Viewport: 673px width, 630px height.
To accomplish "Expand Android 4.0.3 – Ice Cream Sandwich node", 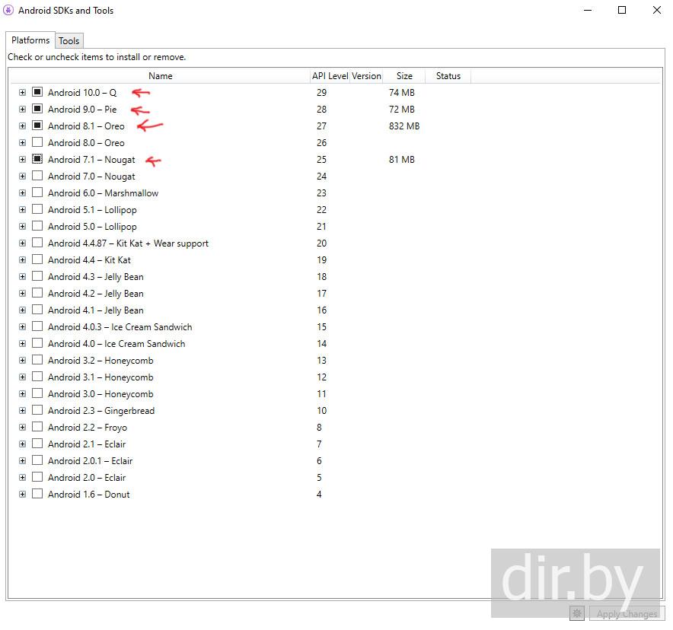I will (22, 326).
